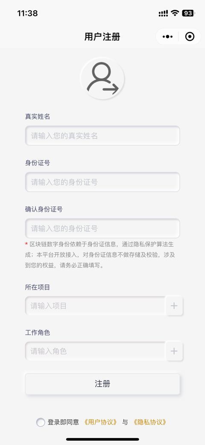Click plus icon beside 所在项目 field
The width and height of the screenshot is (205, 445).
(174, 306)
